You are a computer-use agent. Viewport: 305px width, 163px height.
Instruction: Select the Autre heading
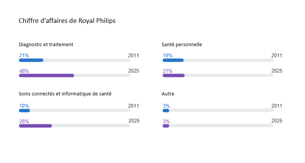(x=168, y=94)
